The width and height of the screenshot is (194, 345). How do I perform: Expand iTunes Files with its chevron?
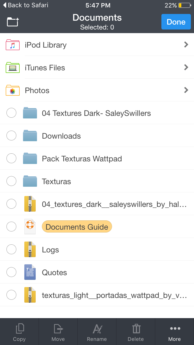186,67
